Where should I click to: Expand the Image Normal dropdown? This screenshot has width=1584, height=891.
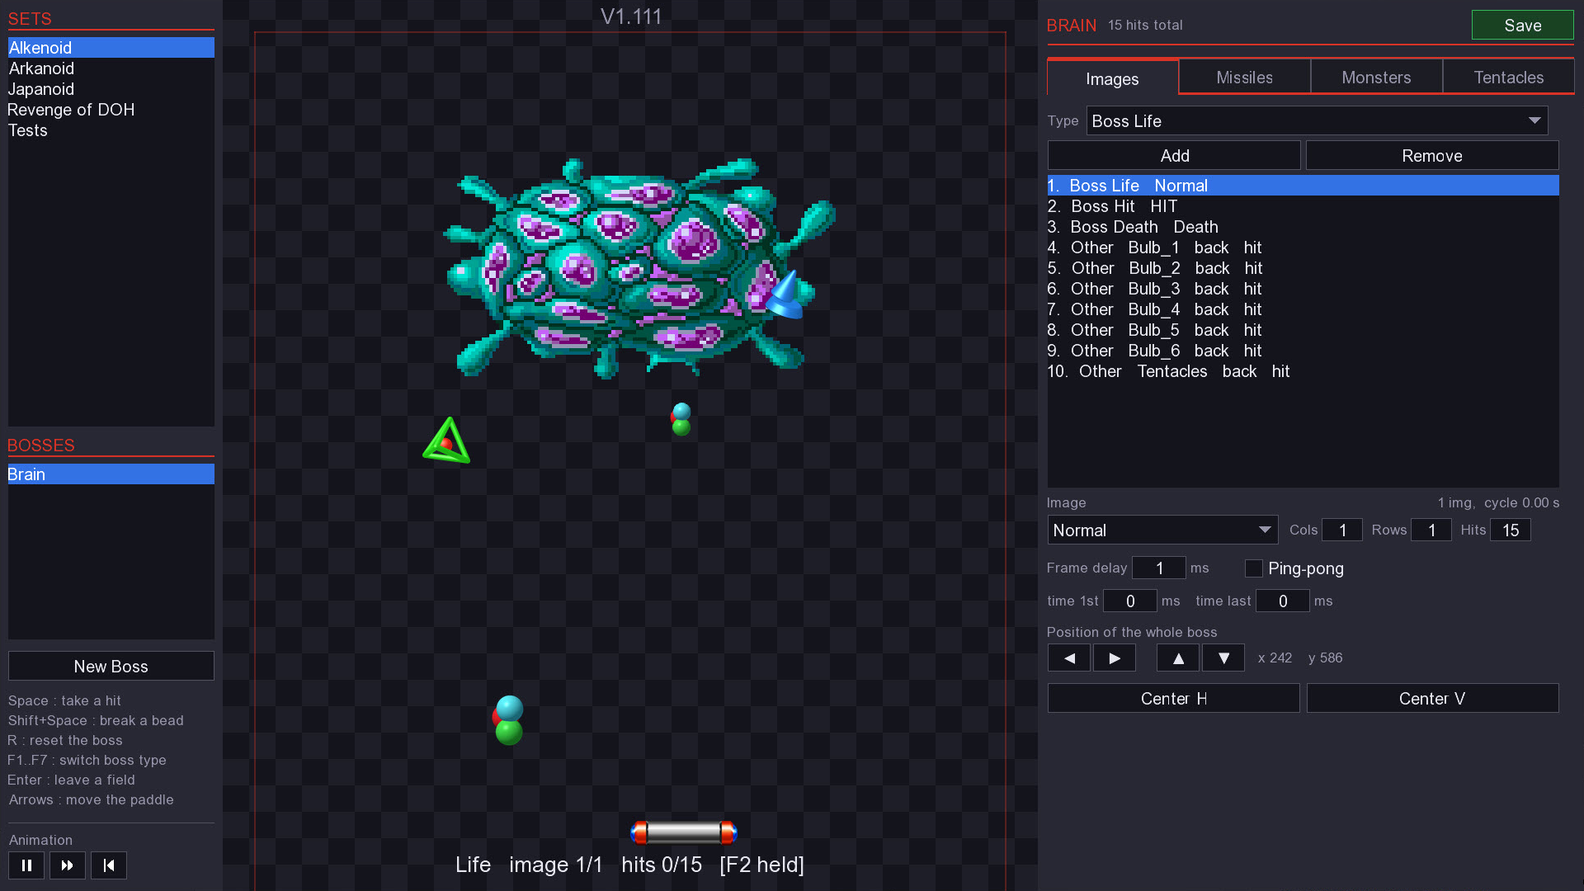(x=1162, y=530)
